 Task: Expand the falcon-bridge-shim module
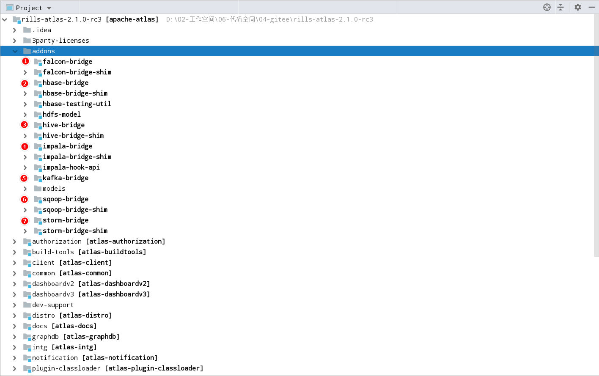[x=25, y=72]
